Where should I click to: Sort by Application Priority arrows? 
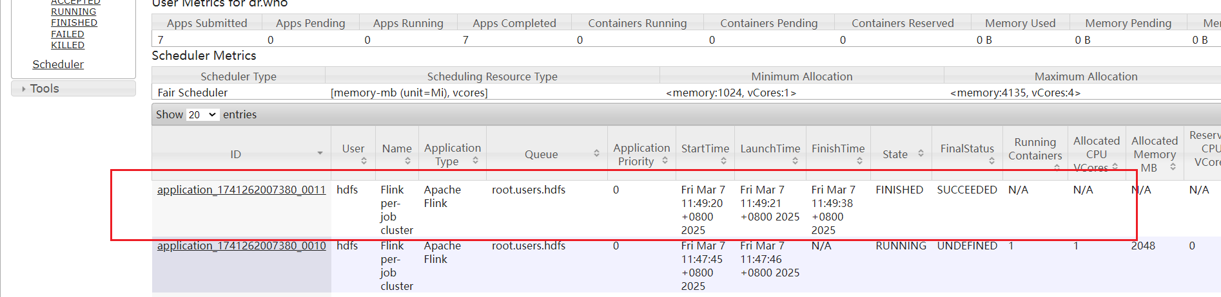665,161
